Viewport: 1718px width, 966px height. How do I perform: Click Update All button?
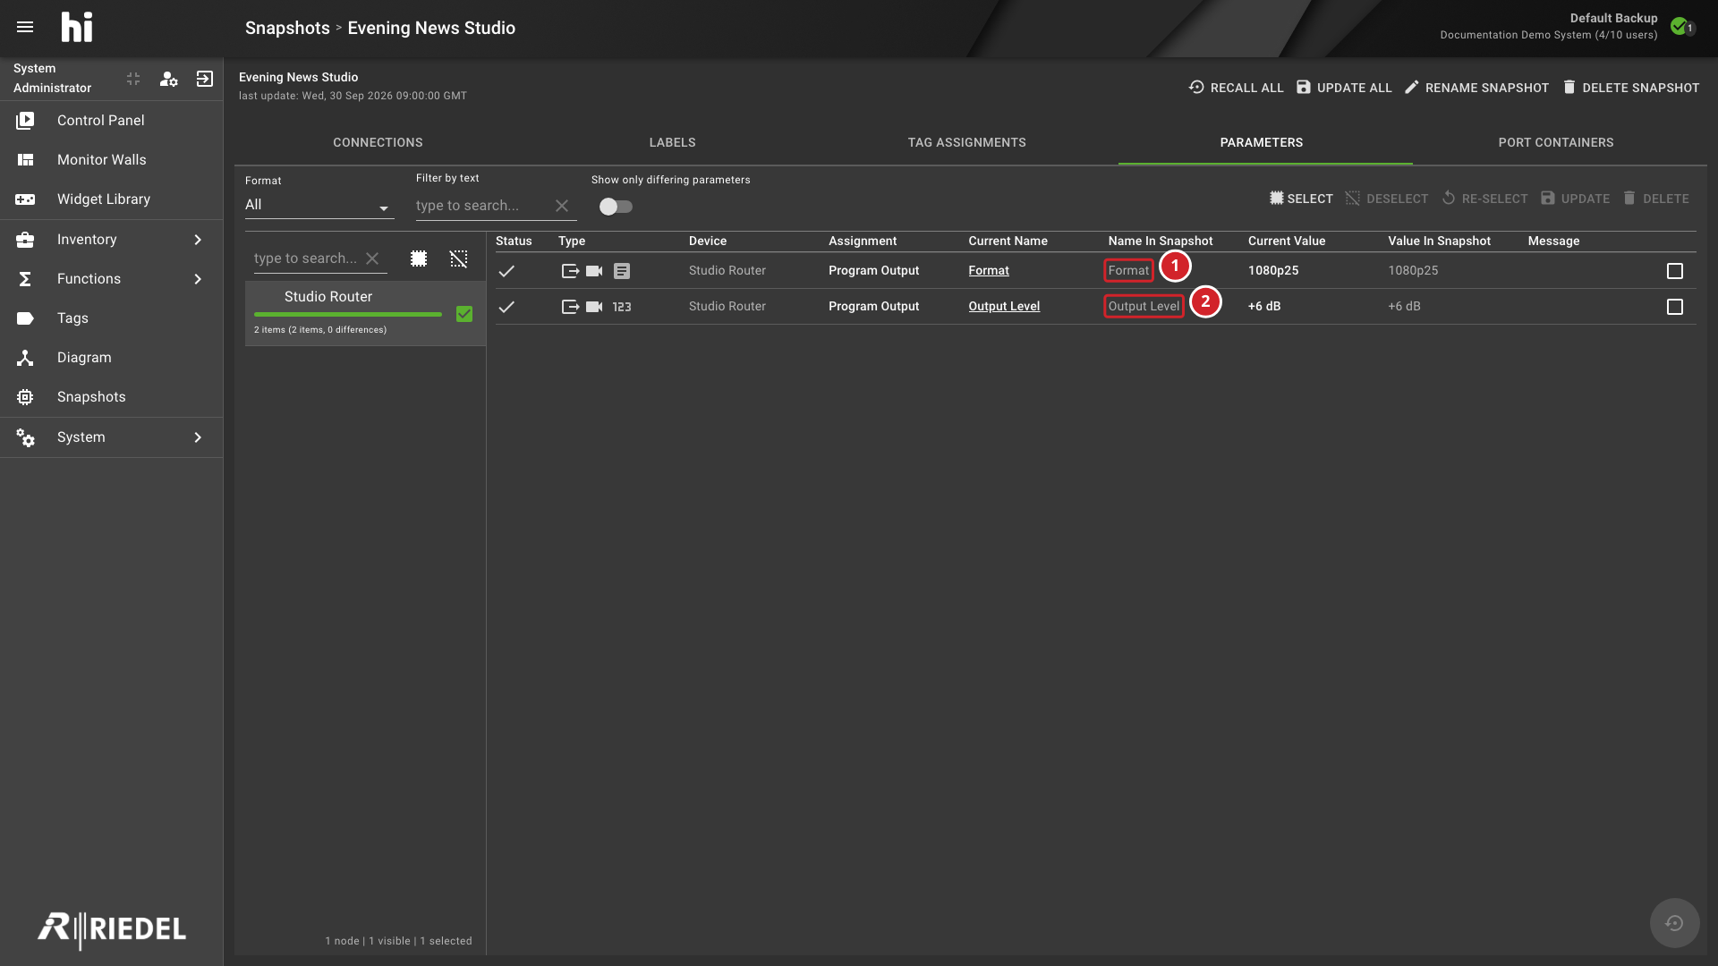pos(1344,88)
